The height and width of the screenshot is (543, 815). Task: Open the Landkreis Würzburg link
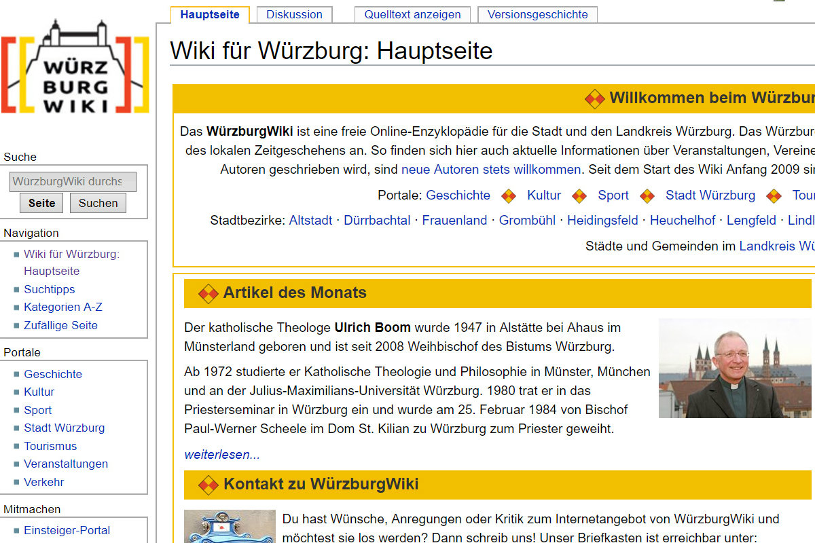[777, 246]
